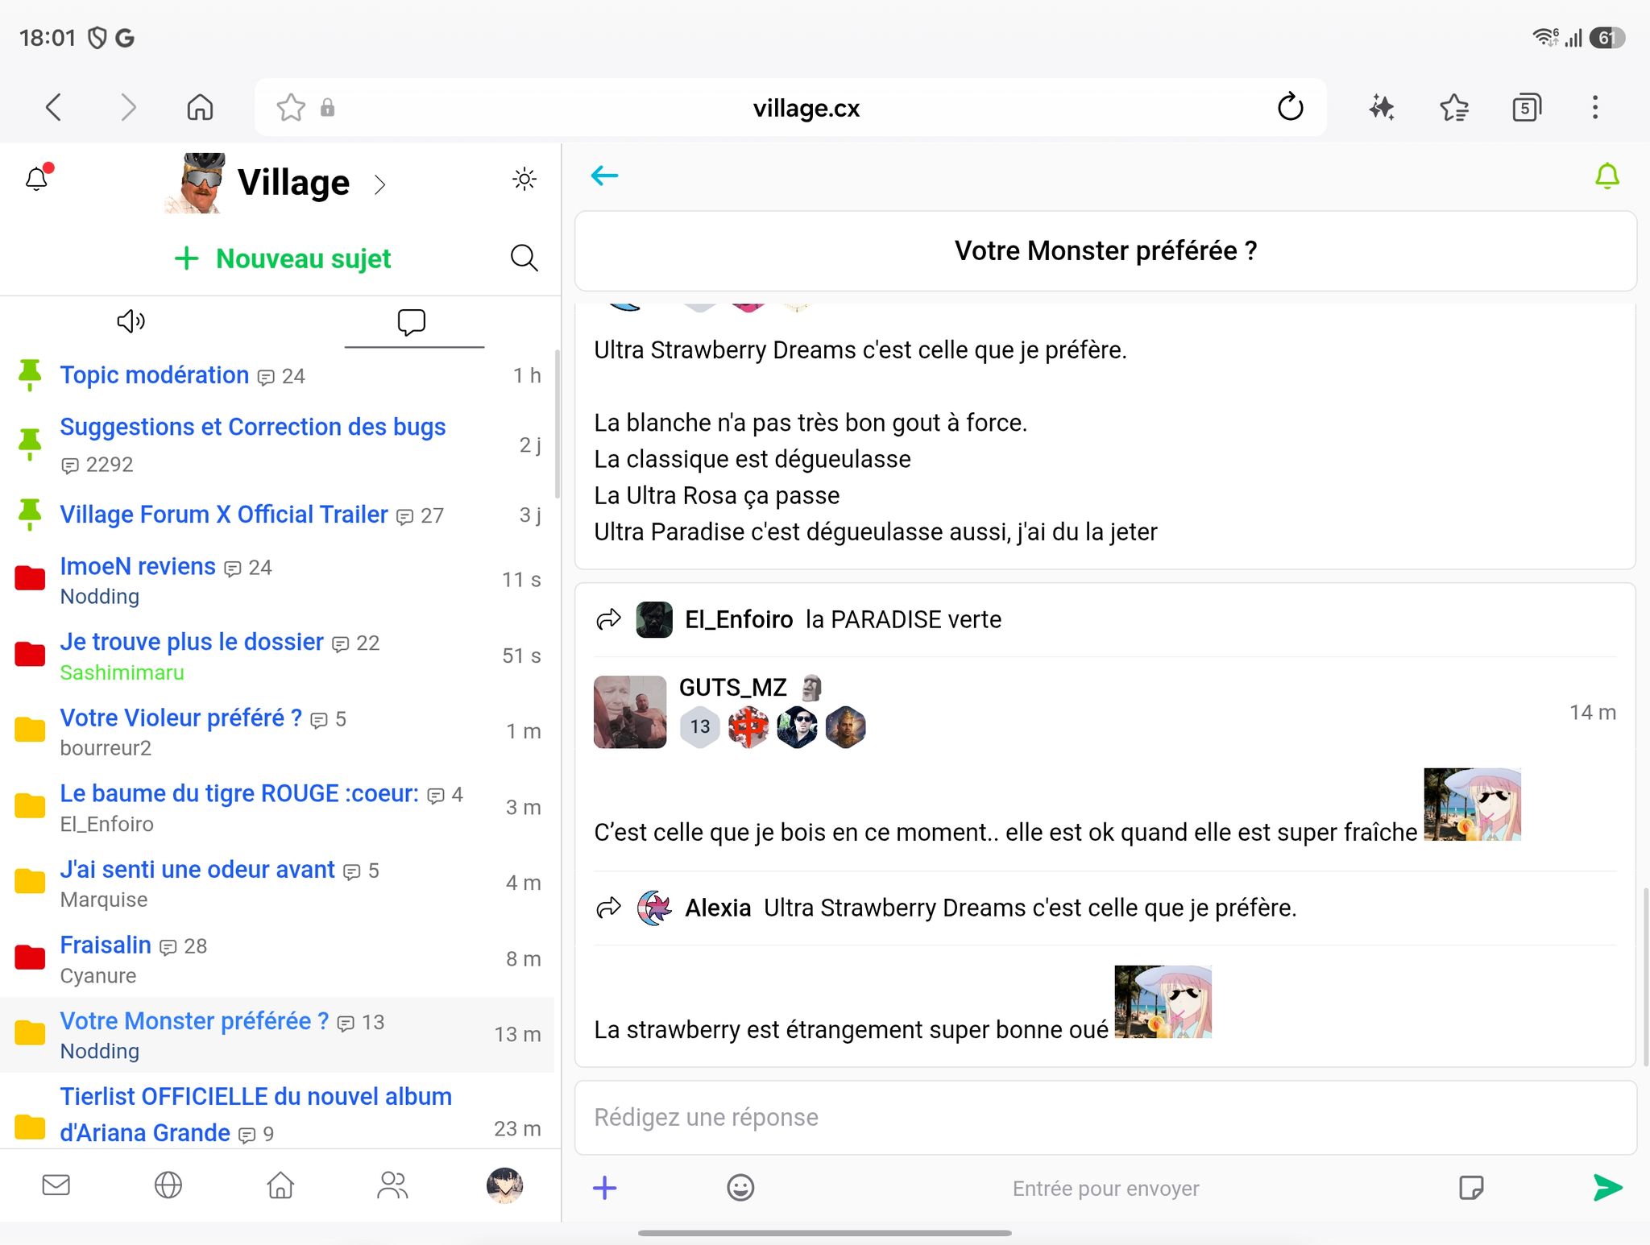Go to forum home icon in bottom bar
Screen dimensions: 1650x1245
point(280,1185)
